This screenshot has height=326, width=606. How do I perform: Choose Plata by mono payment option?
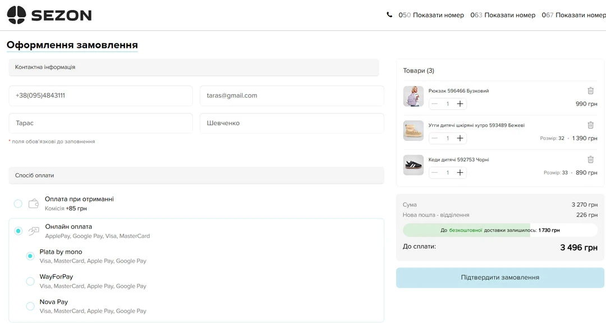(30, 256)
